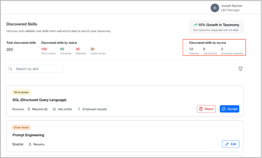
Task: Select the 12 Resume source count
Action: 191,49
